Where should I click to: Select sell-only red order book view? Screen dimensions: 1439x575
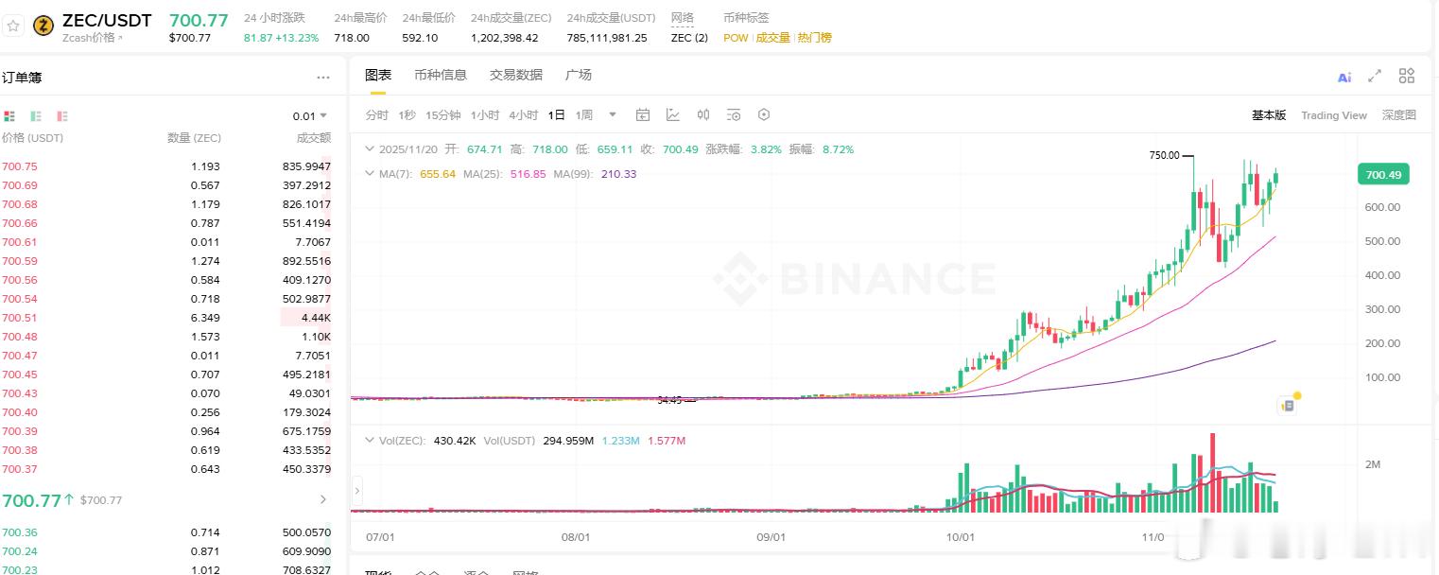coord(61,115)
